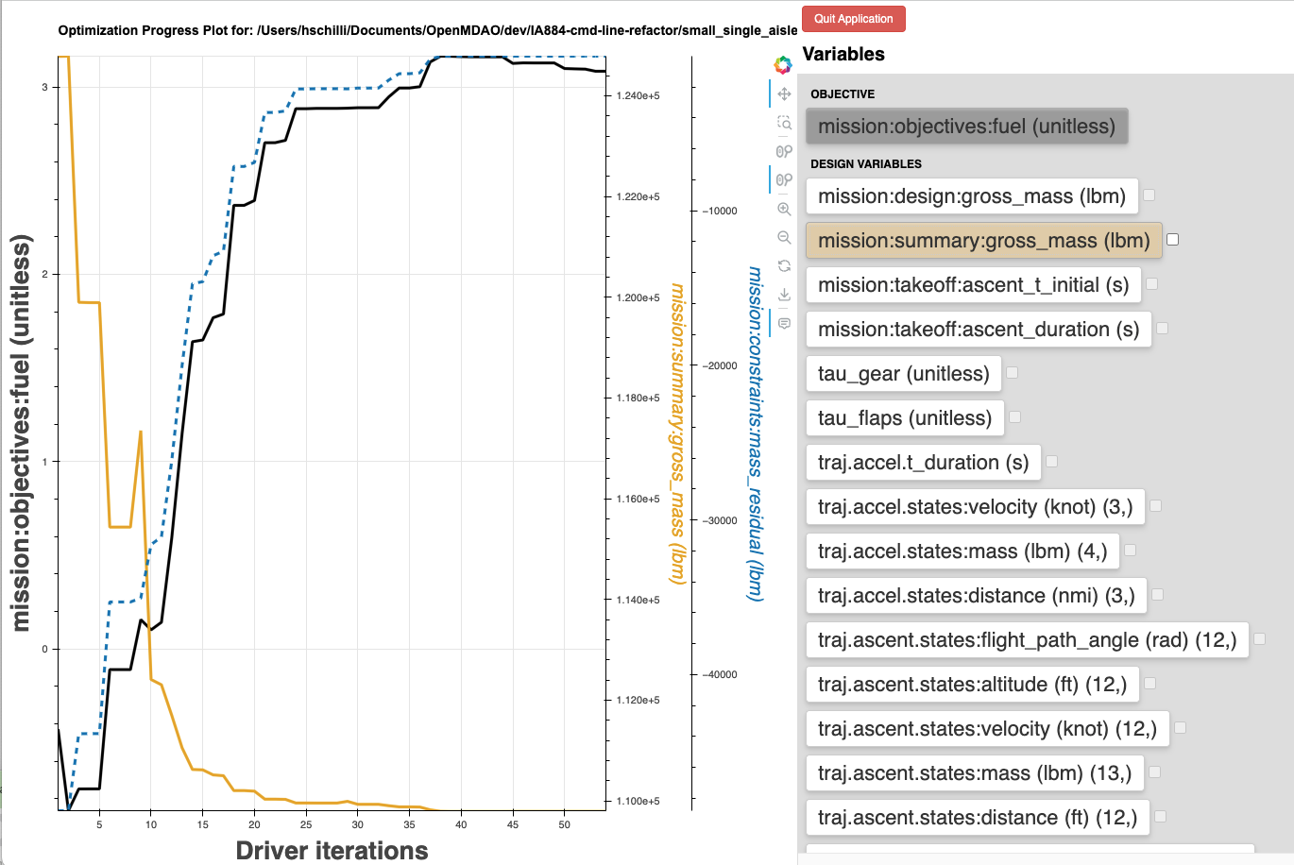This screenshot has width=1294, height=865.
Task: Select mission:objectives:fuel objective button
Action: pyautogui.click(x=967, y=127)
